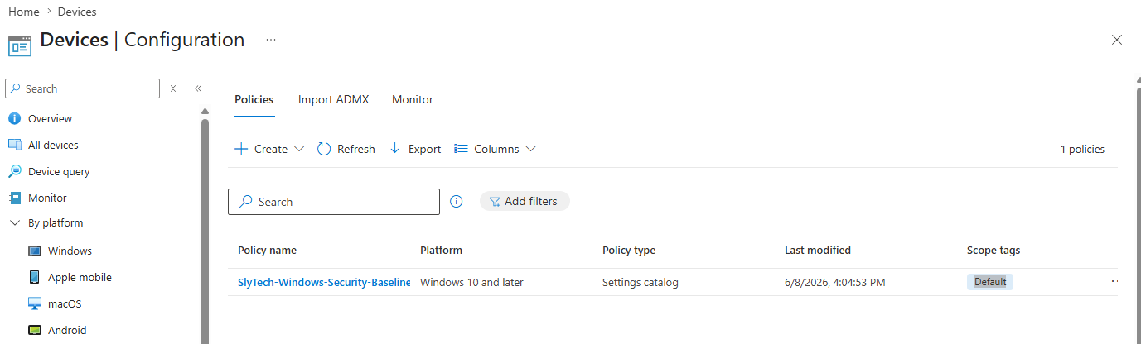Viewport: 1141px width, 344px height.
Task: Click the sidebar Monitor icon
Action: click(14, 198)
